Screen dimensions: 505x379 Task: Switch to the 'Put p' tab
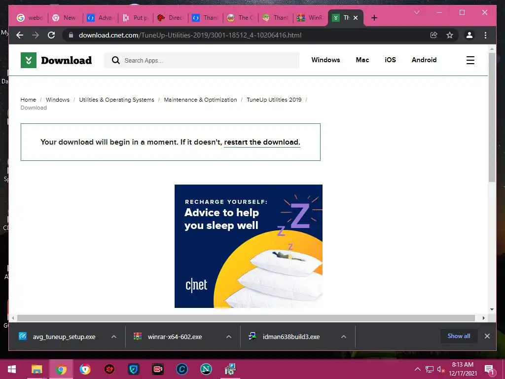coord(135,18)
